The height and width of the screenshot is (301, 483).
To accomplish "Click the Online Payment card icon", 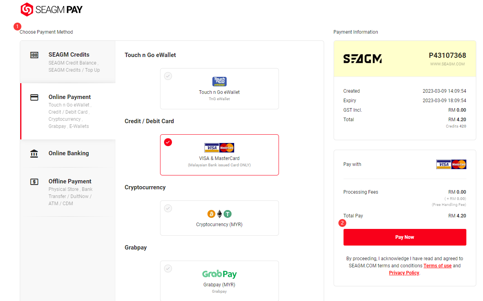I will tap(34, 97).
